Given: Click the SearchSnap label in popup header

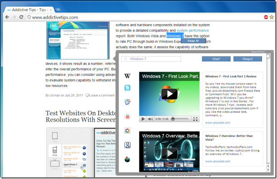Looking at the screenshot, I should [258, 52].
